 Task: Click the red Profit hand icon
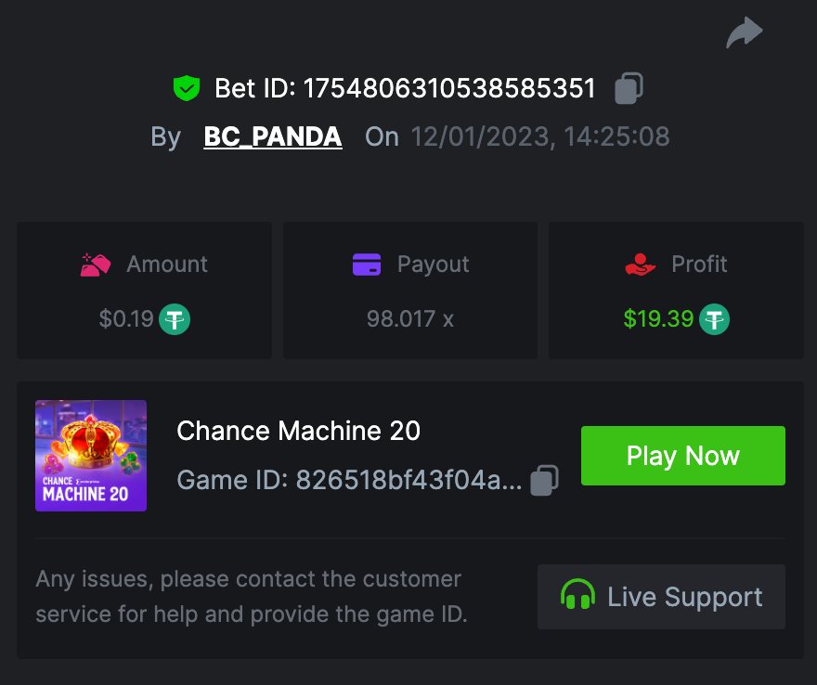pos(641,265)
